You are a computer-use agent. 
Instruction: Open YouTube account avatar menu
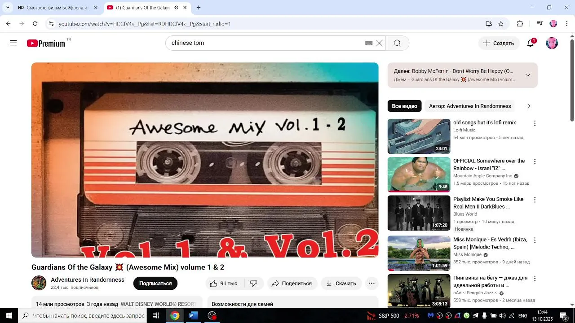(552, 43)
